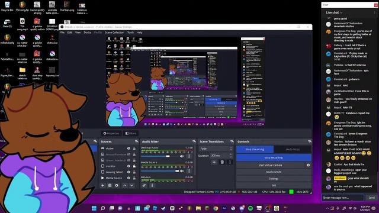Open Live chat three-dot options menu

pyautogui.click(x=375, y=12)
